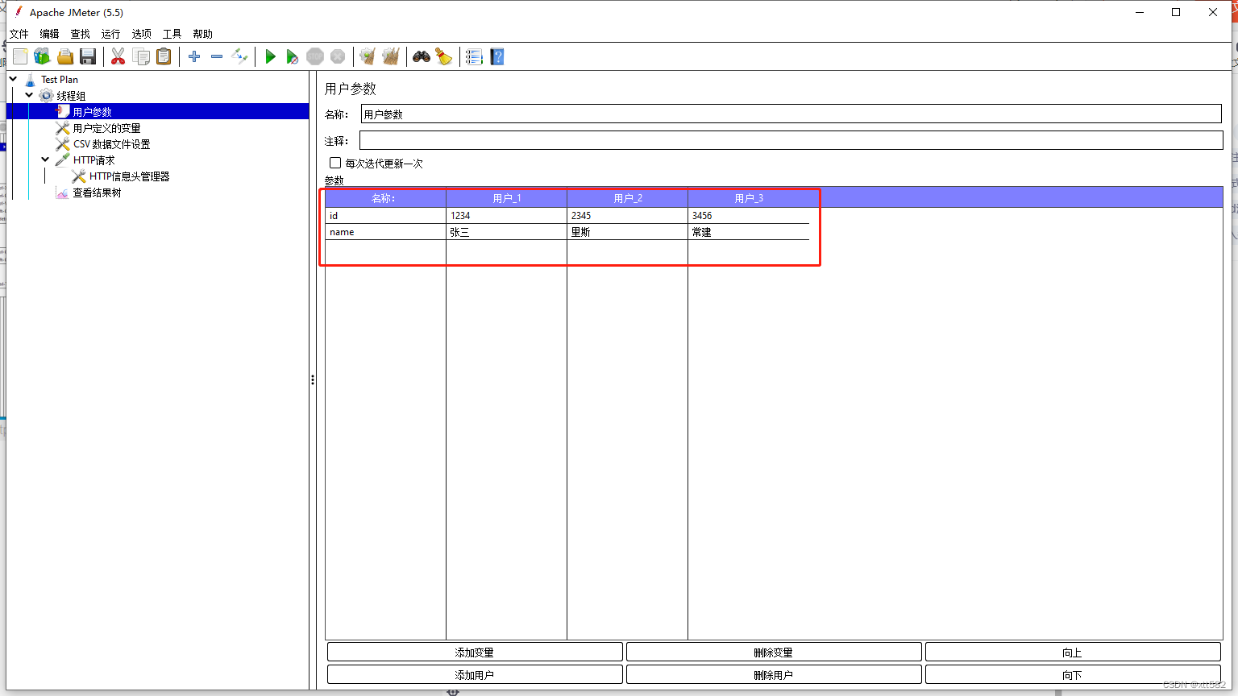Create a new test plan via toolbar
The height and width of the screenshot is (696, 1238).
[20, 56]
